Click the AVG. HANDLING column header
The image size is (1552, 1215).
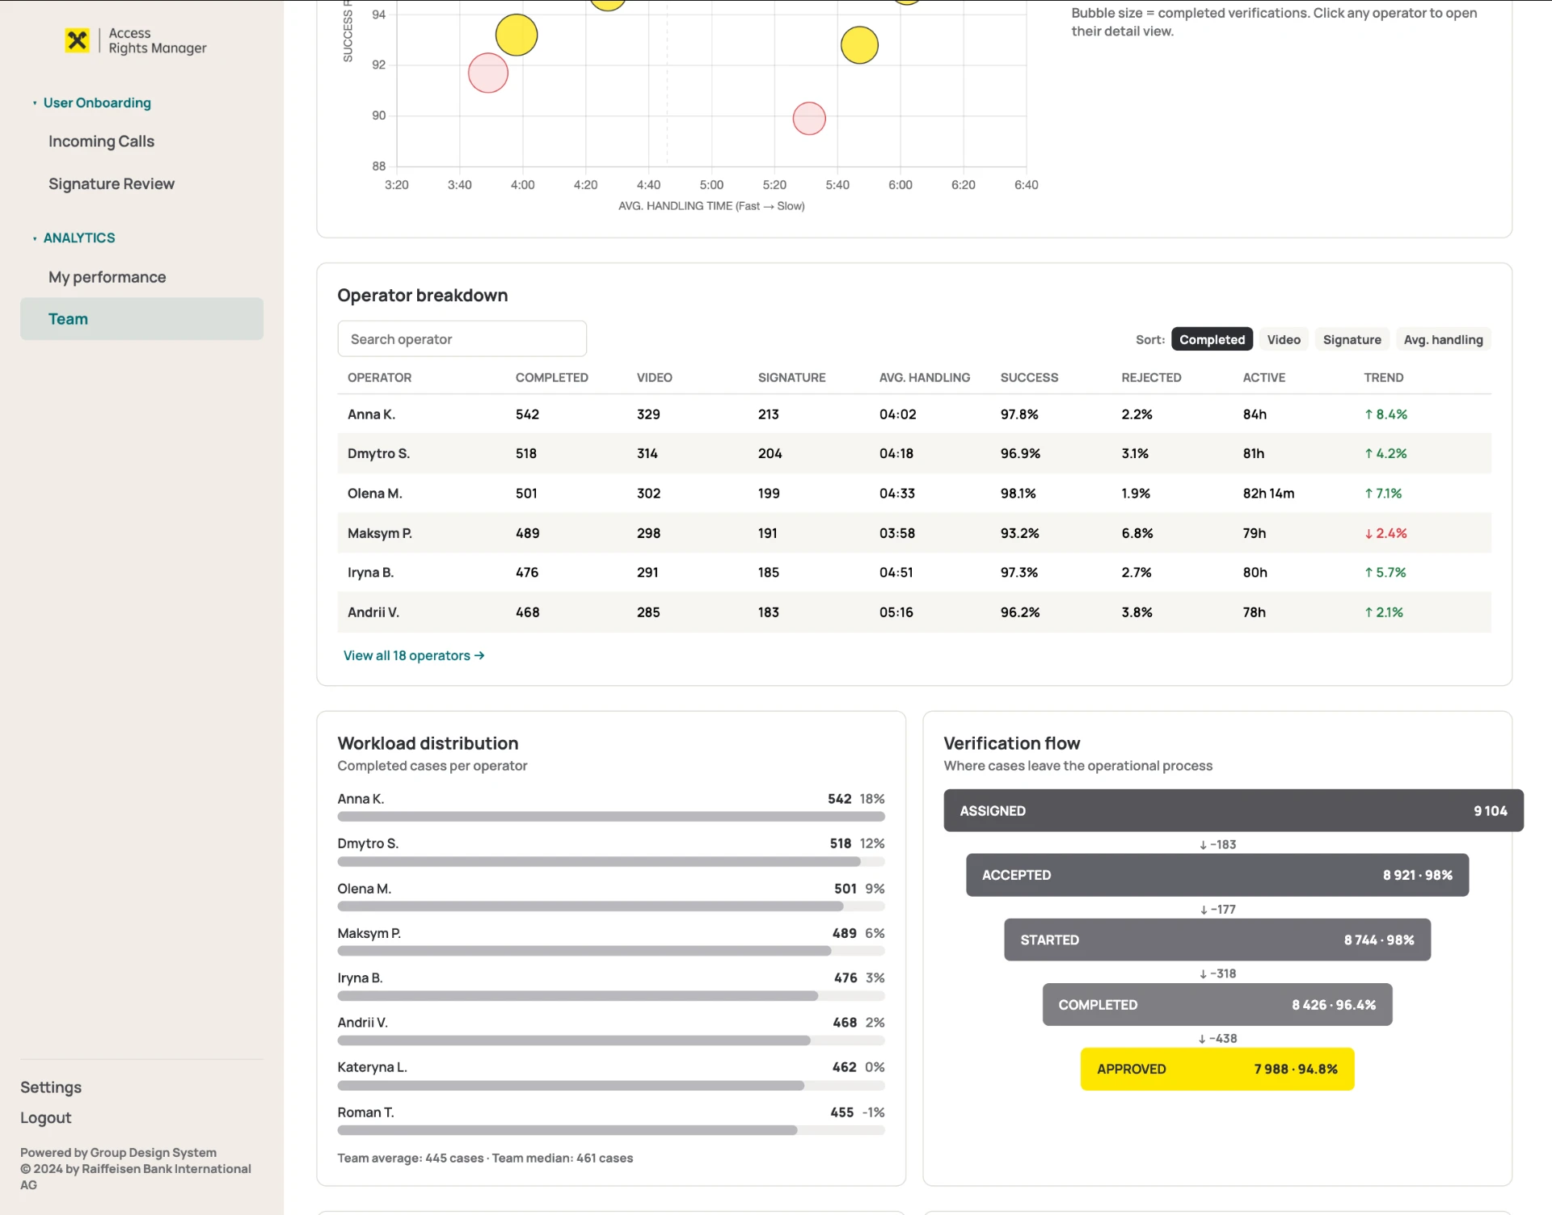925,377
